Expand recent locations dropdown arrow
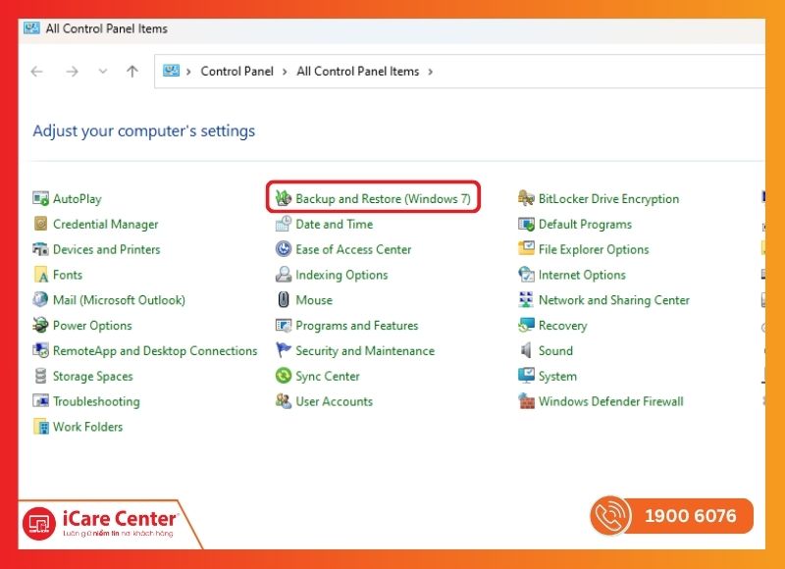785x569 pixels. 102,72
